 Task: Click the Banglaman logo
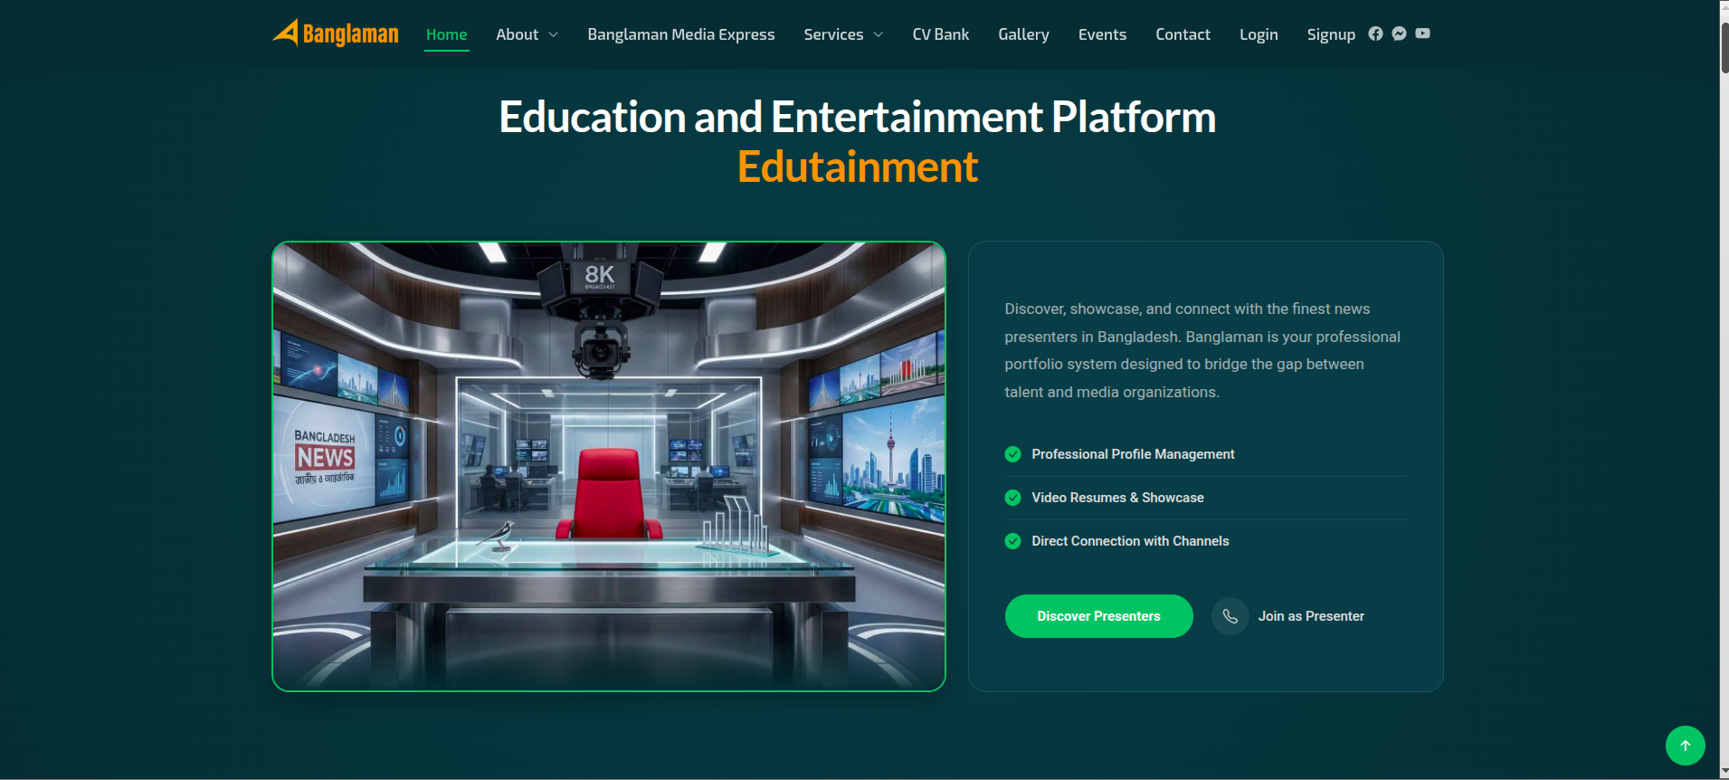point(336,33)
